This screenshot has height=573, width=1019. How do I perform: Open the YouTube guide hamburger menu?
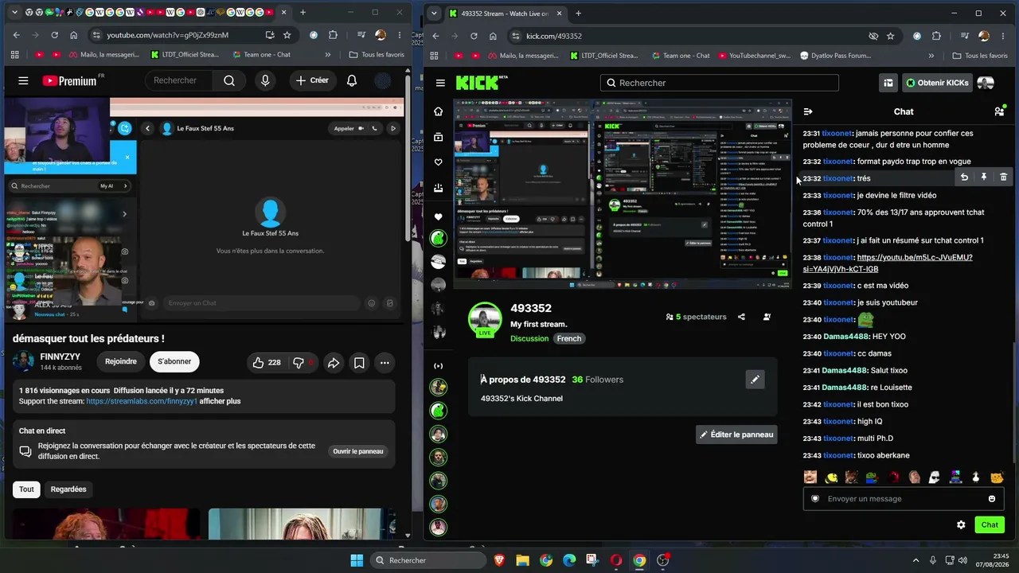point(23,80)
